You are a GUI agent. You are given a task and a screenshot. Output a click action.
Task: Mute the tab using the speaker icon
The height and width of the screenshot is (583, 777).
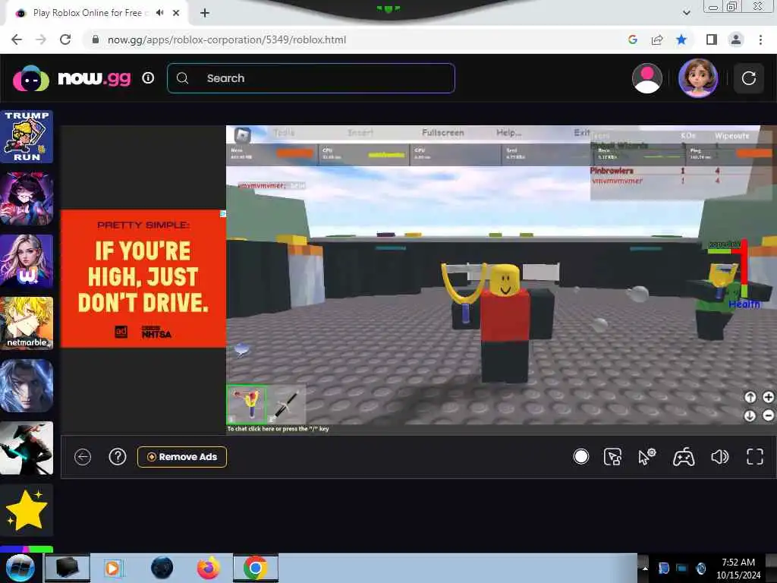(159, 13)
